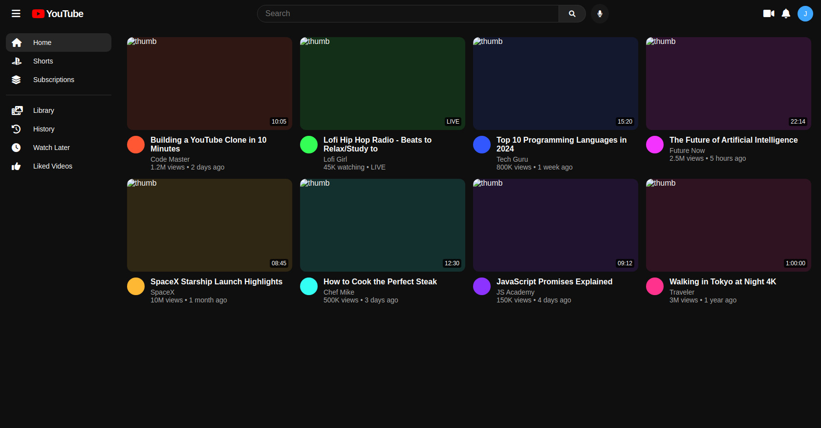Open SpaceX Starship Launch thumbnail
This screenshot has width=821, height=428.
pyautogui.click(x=210, y=225)
